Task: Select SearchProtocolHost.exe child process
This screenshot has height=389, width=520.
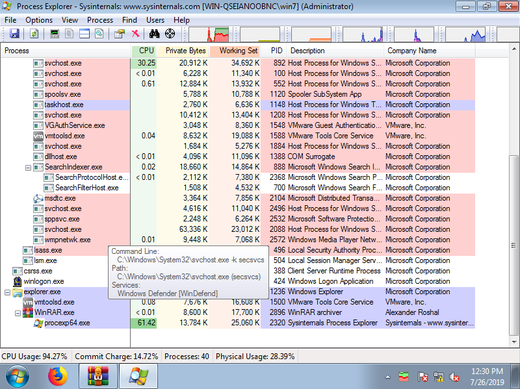Action: [92, 177]
